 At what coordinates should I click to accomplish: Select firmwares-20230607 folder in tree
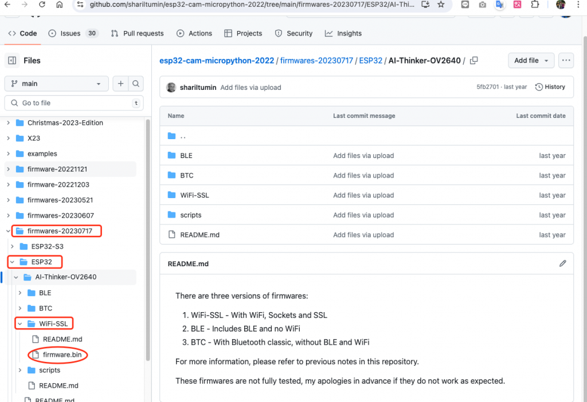coord(61,215)
